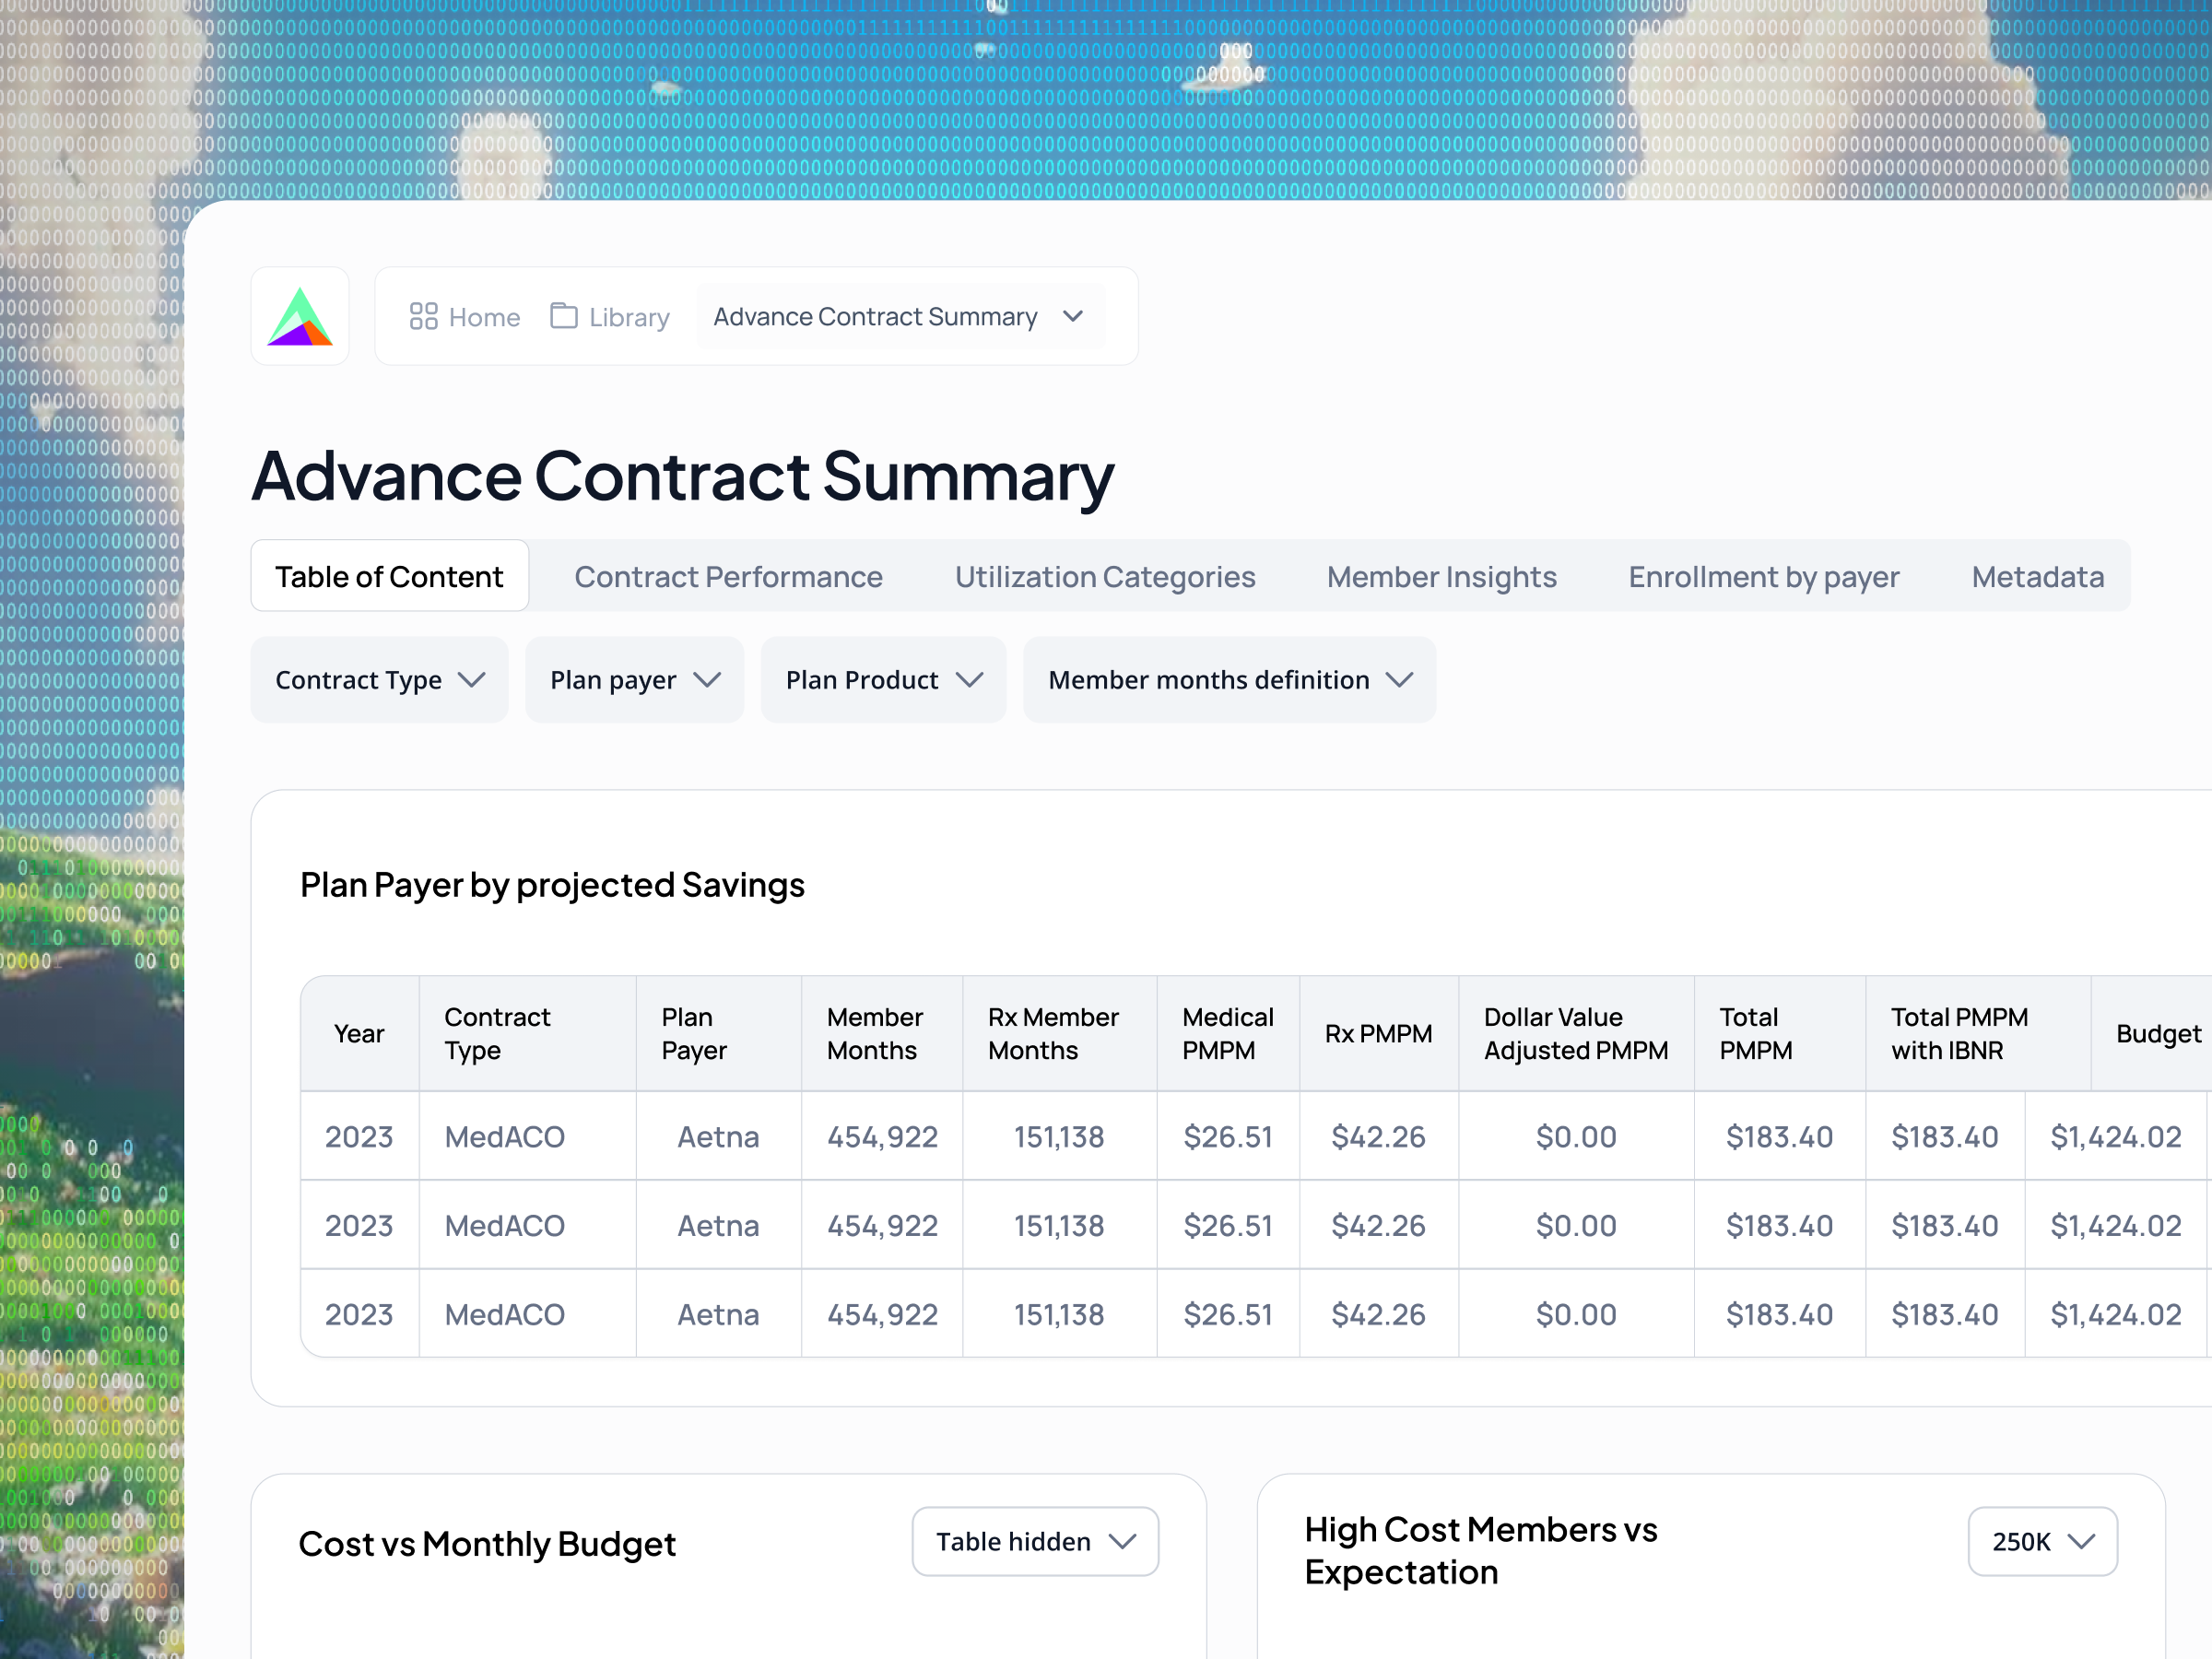Click the Year column header

pos(359,1033)
